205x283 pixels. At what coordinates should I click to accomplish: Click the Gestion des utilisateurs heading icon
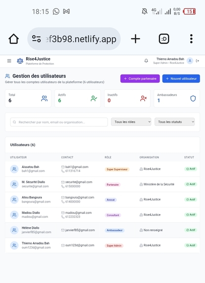point(7,76)
